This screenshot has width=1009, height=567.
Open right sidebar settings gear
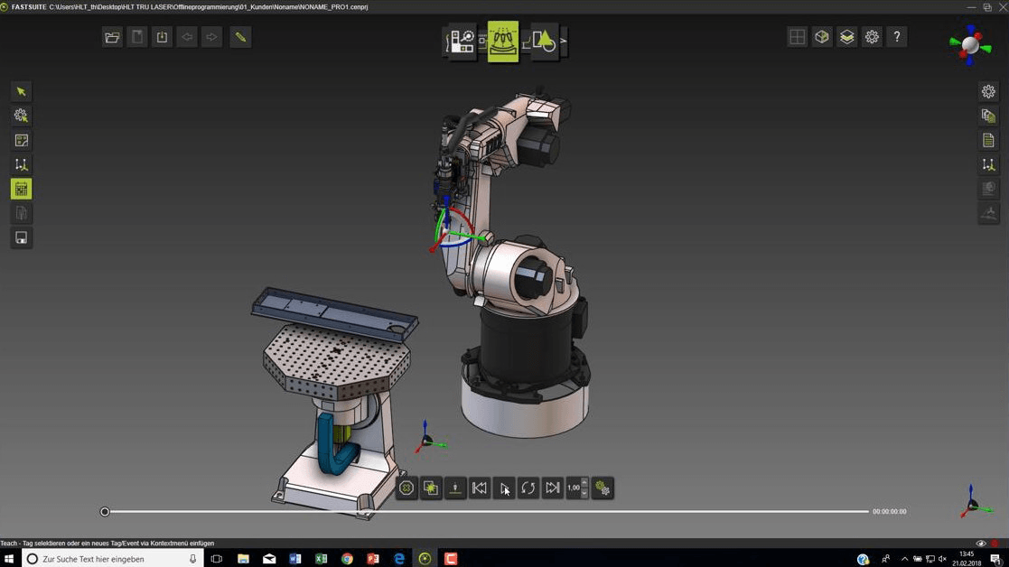pos(988,91)
